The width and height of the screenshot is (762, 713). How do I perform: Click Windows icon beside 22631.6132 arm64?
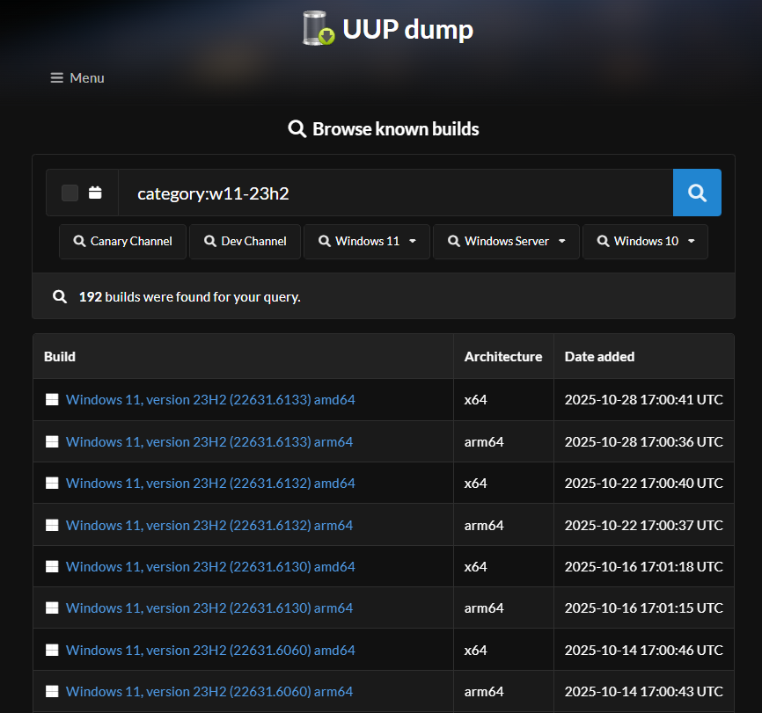(x=52, y=525)
